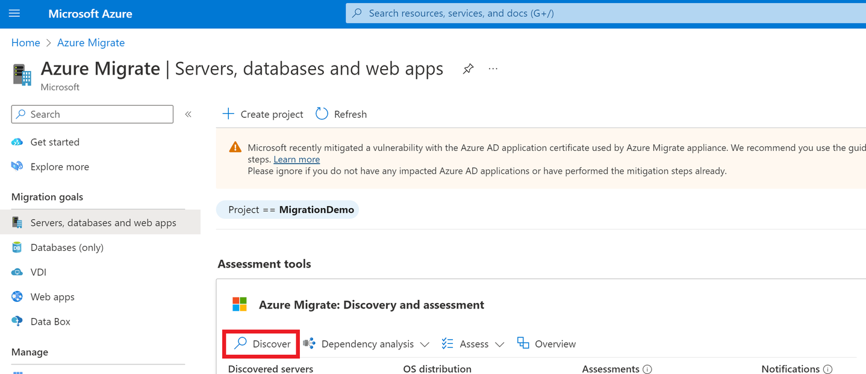
Task: Expand Dependency analysis chevron arrow
Action: (x=425, y=345)
